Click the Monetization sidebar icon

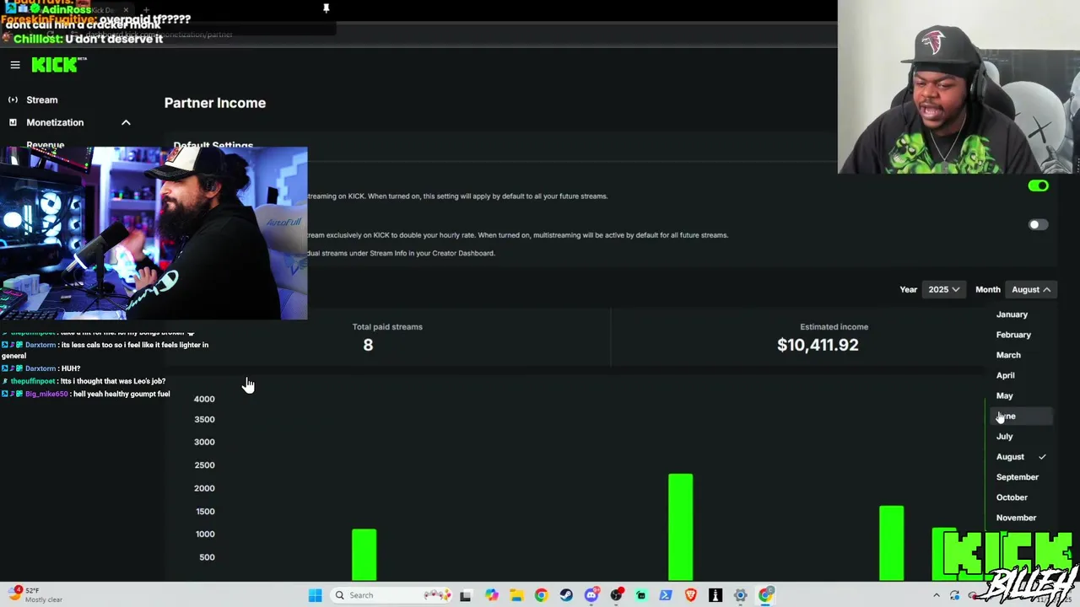coord(13,122)
